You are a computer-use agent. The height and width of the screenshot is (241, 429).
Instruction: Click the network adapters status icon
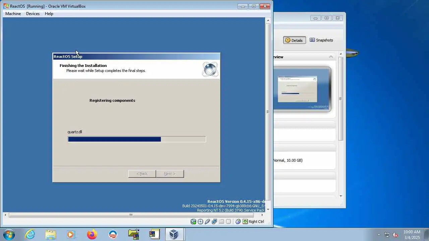click(x=214, y=222)
